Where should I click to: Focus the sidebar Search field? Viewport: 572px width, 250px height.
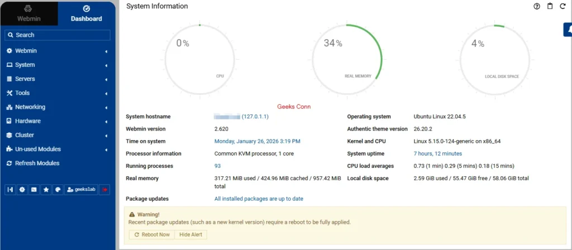pyautogui.click(x=58, y=35)
